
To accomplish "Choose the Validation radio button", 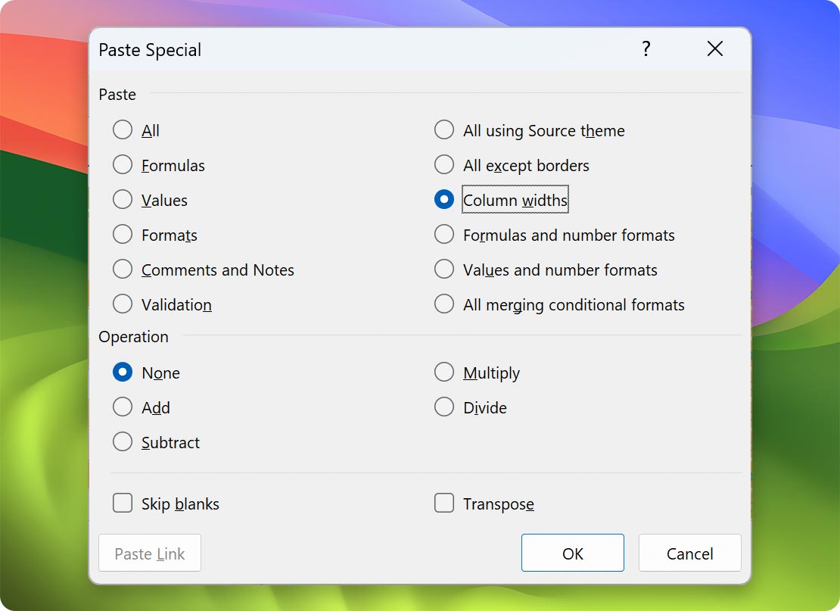I will (x=123, y=304).
